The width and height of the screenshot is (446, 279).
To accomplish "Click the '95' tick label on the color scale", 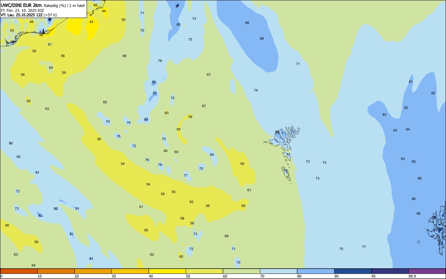I will coord(374,276).
